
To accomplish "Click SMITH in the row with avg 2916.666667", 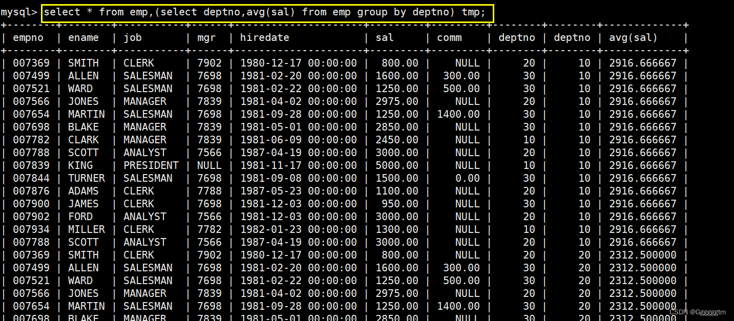I will coord(83,63).
